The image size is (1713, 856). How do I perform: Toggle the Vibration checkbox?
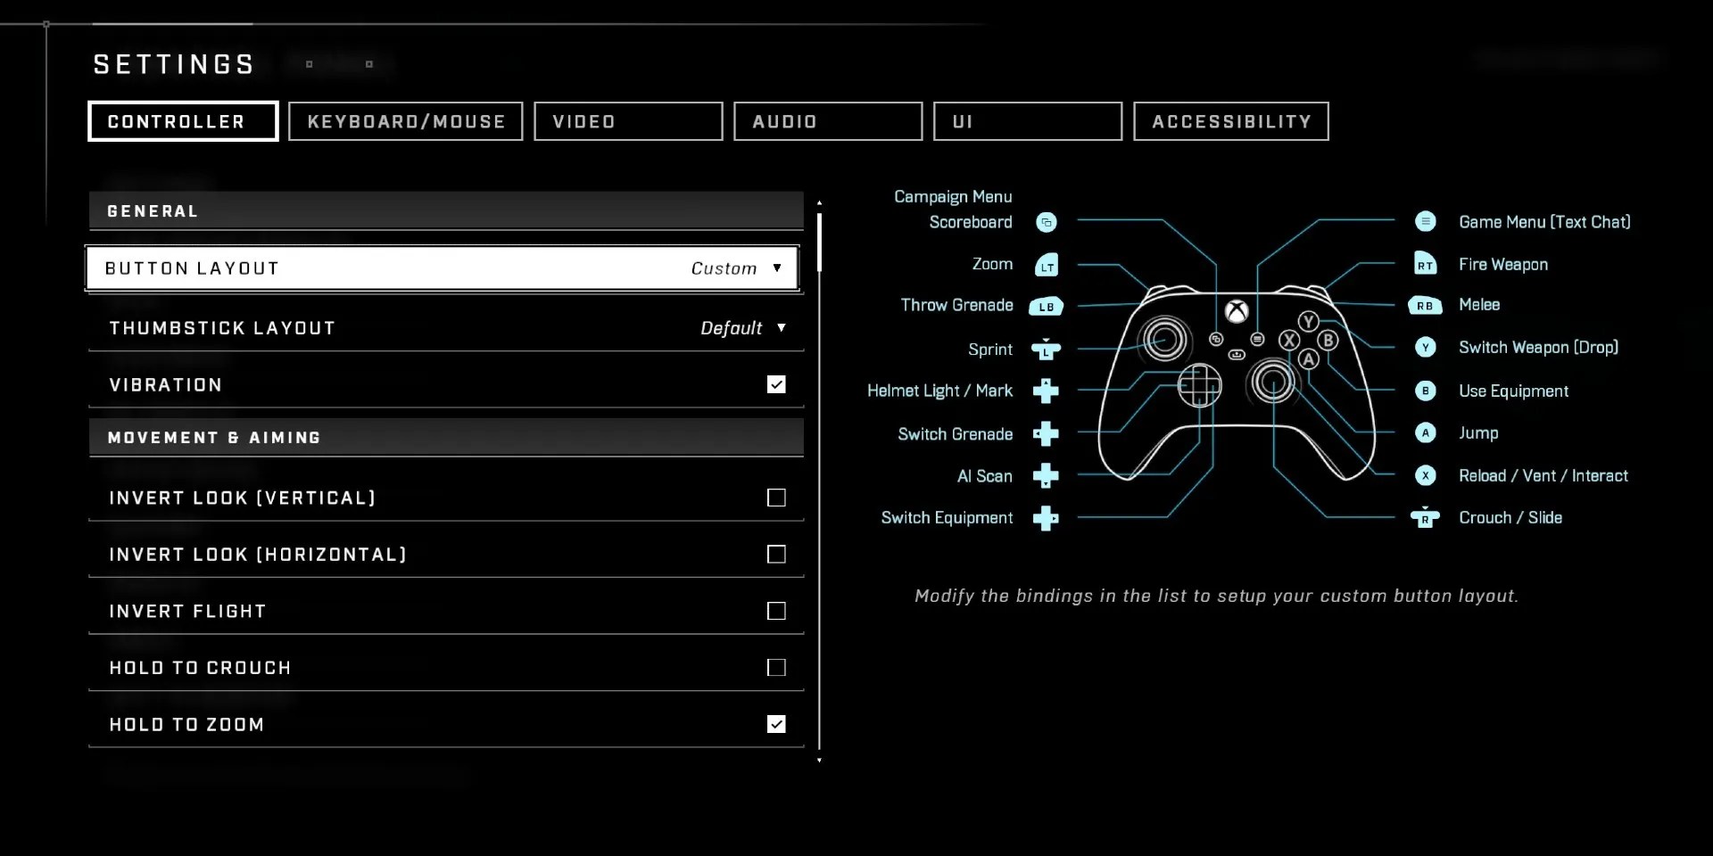tap(775, 383)
